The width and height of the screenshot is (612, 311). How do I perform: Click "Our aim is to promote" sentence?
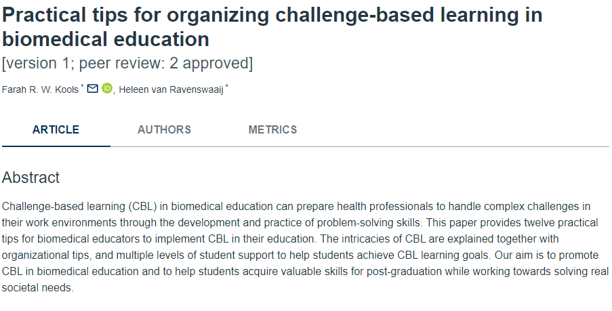point(547,255)
